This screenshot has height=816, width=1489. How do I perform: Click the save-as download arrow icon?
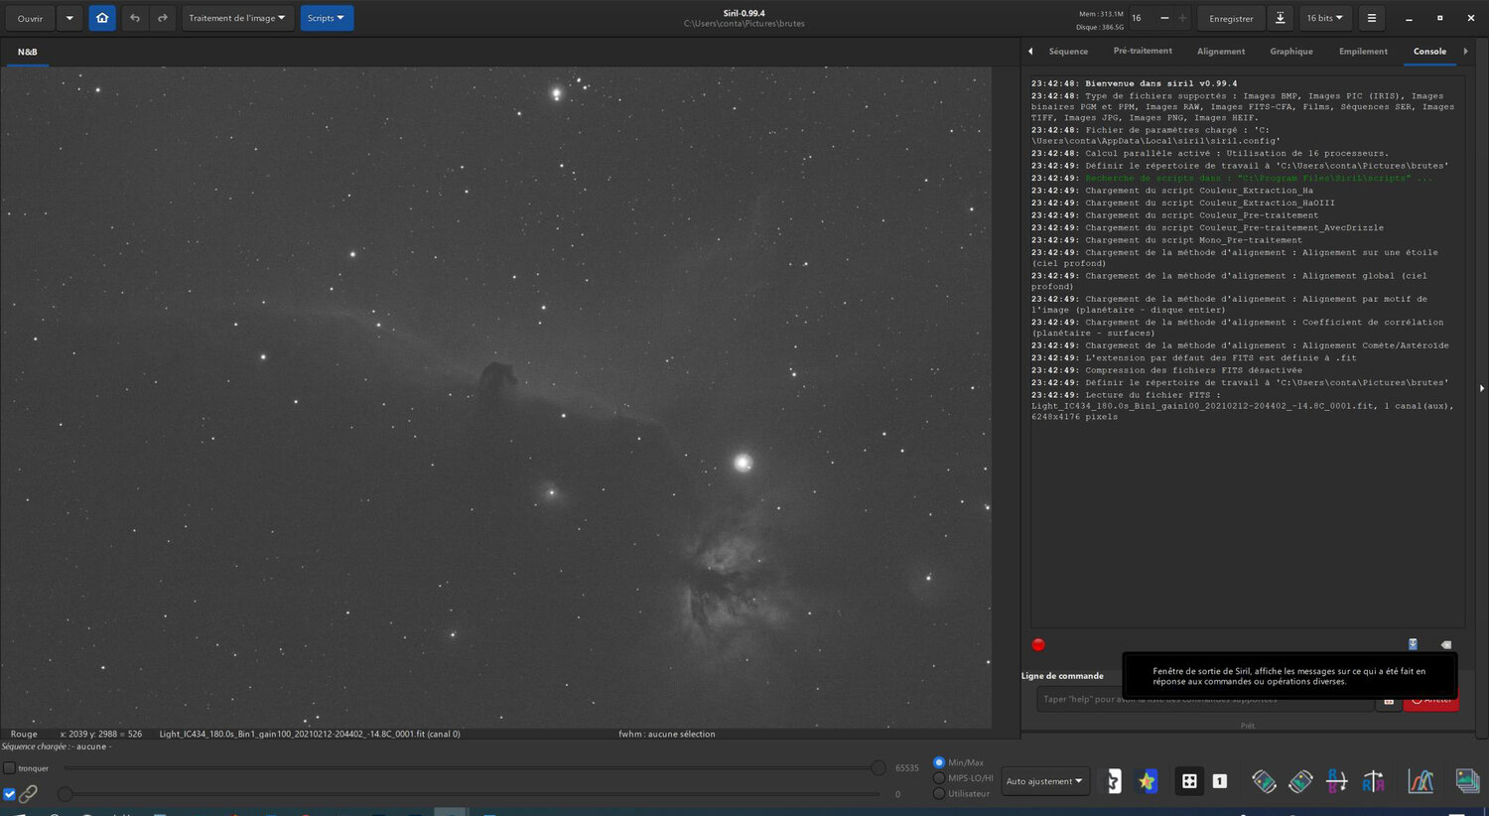click(1281, 18)
